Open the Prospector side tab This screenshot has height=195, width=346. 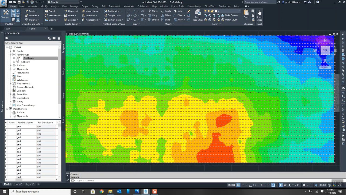tap(64, 48)
